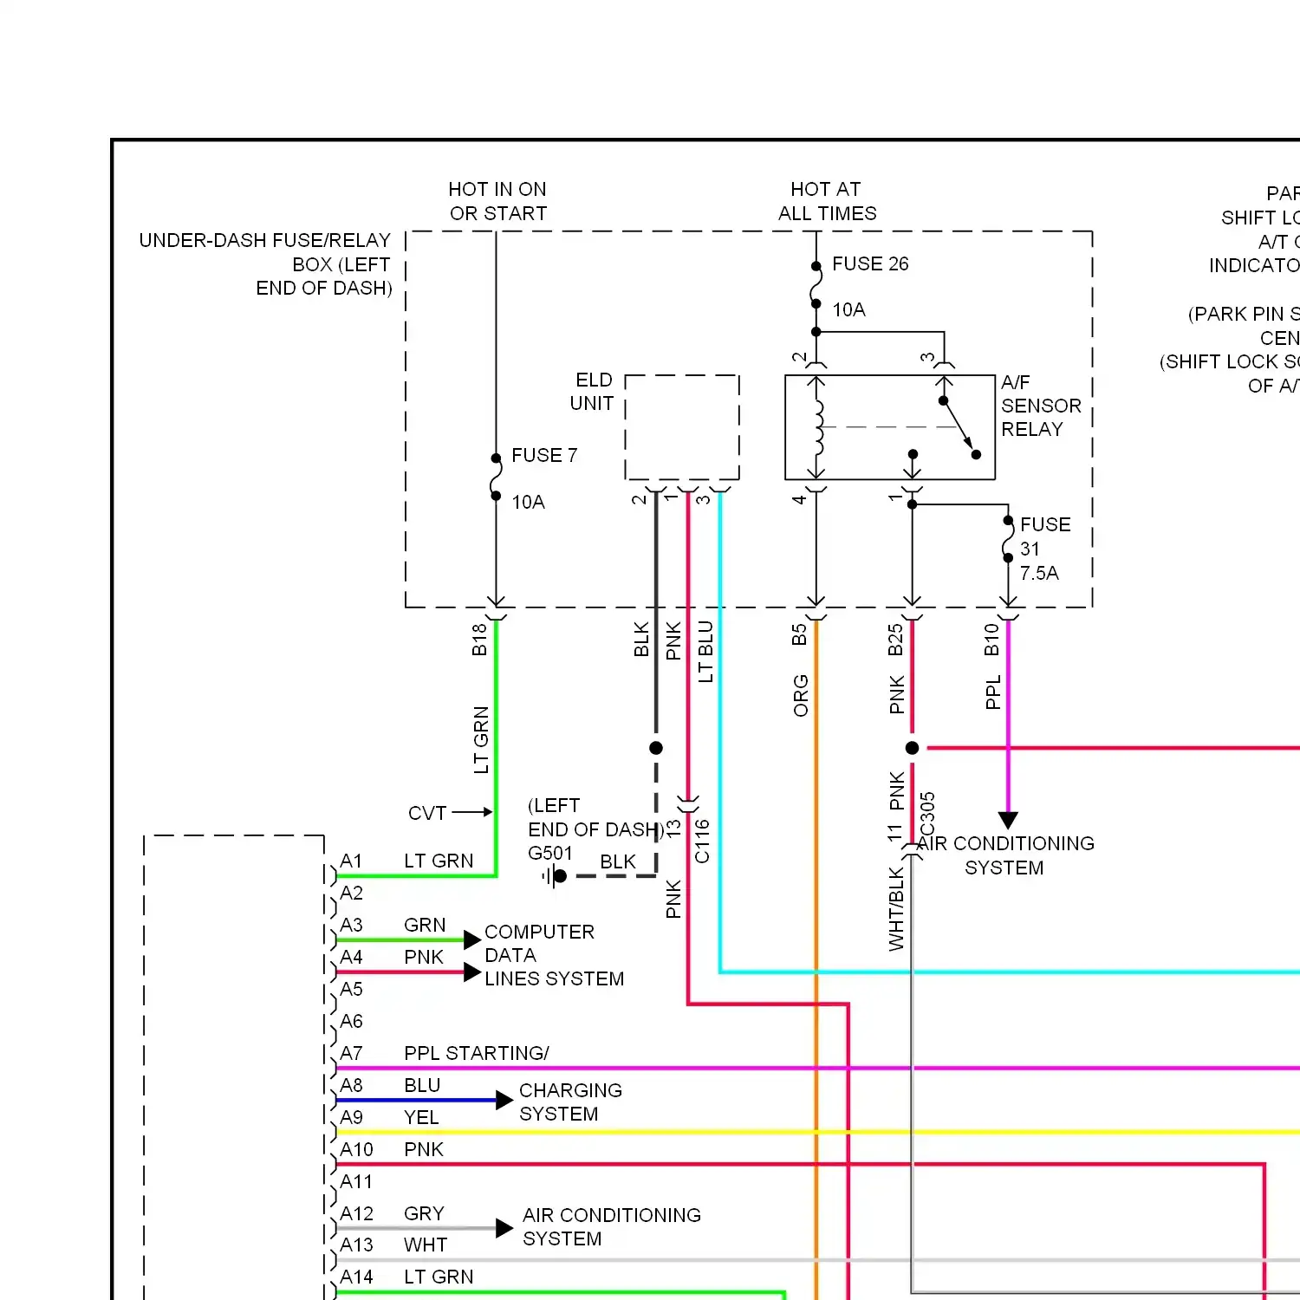Click the "PPL" wire label near B10
The height and width of the screenshot is (1300, 1300).
tap(993, 692)
